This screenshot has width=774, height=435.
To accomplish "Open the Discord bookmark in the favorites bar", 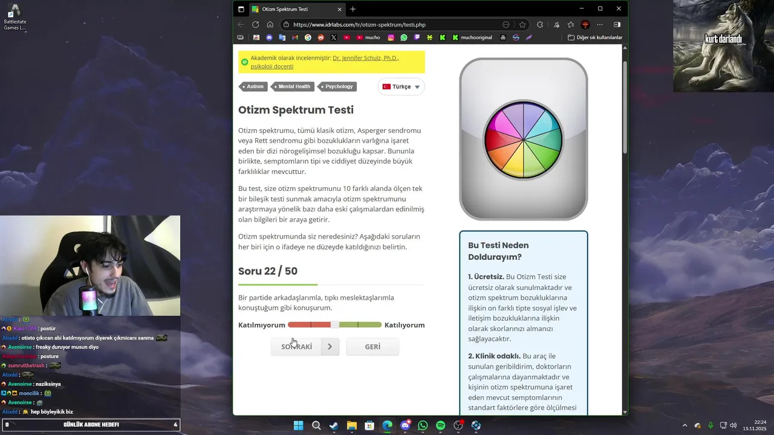I will (269, 37).
